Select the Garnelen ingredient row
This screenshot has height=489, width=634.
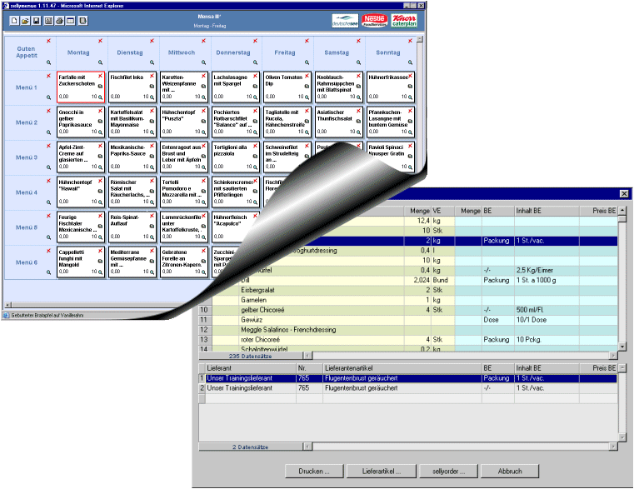pyautogui.click(x=408, y=300)
